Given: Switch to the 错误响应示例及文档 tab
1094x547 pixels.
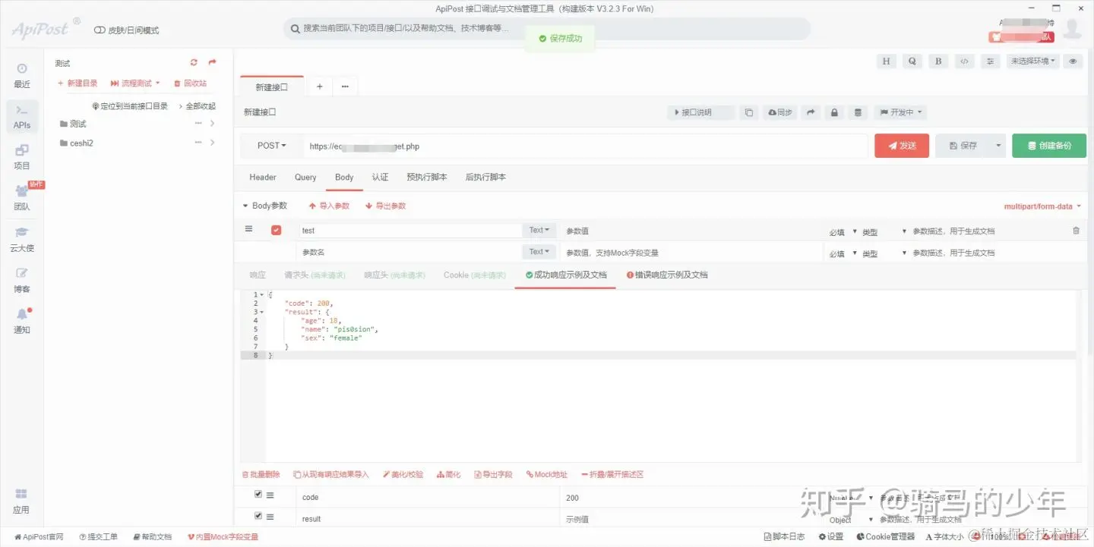Looking at the screenshot, I should [x=667, y=275].
